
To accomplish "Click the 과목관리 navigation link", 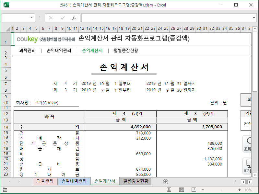I will (x=28, y=51).
